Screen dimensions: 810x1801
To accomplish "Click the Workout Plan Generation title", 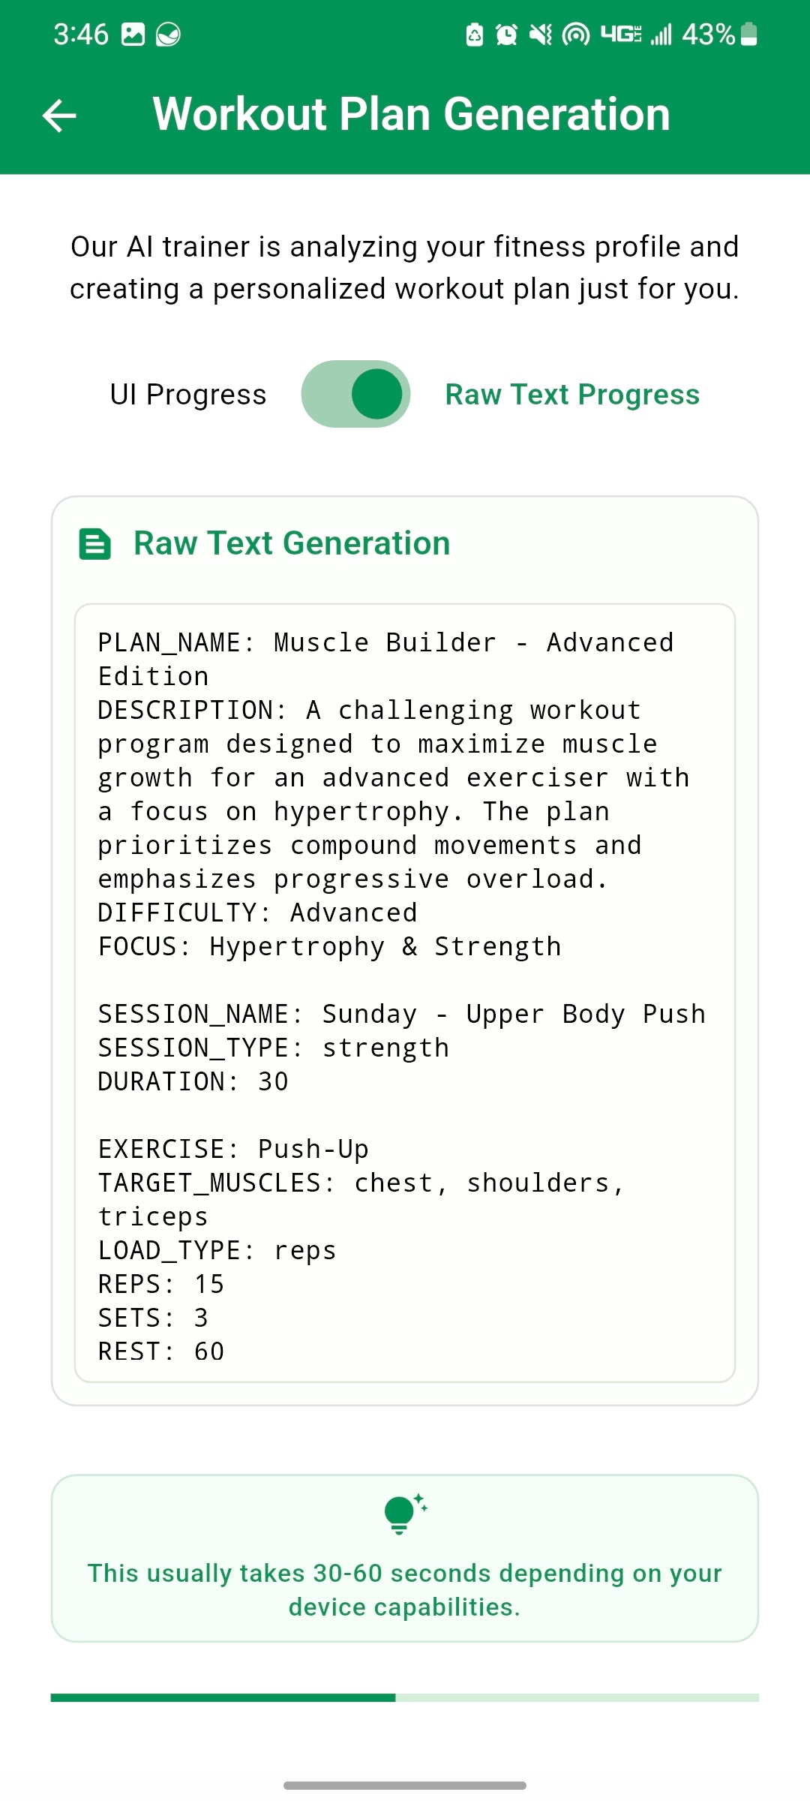I will [x=411, y=114].
